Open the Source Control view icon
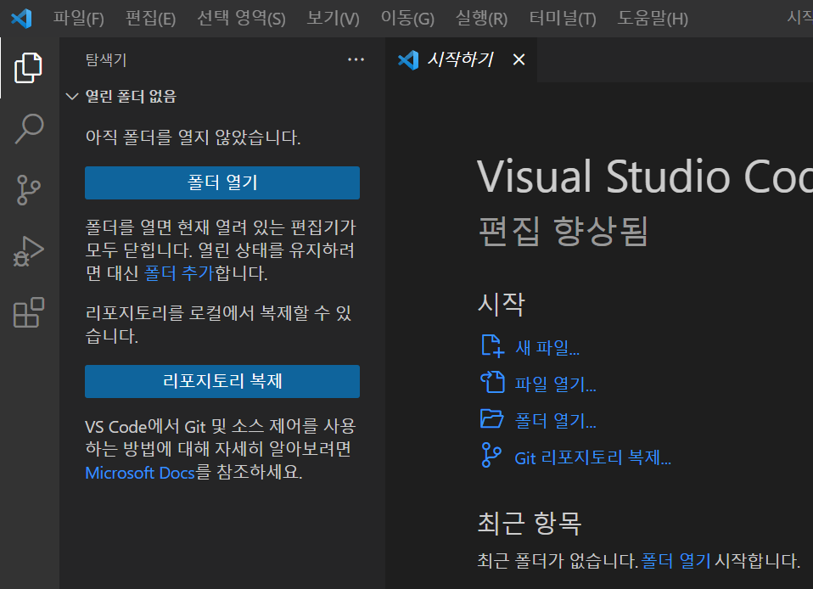Viewport: 813px width, 589px height. point(29,190)
